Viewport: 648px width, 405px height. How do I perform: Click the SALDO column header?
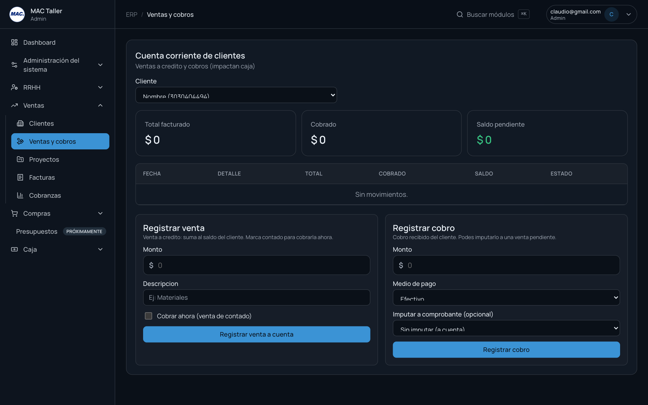(484, 174)
